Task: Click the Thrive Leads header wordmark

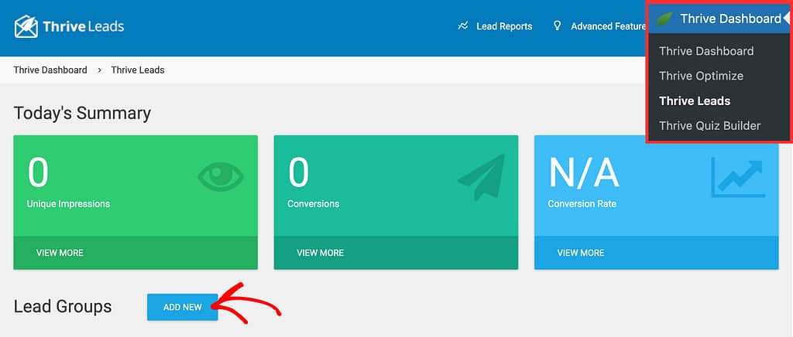Action: (x=84, y=27)
